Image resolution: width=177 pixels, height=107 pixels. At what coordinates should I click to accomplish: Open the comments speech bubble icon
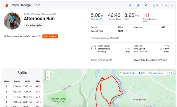coord(163,5)
